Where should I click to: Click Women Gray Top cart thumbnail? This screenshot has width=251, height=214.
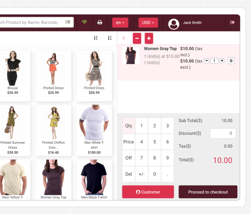pos(131,55)
